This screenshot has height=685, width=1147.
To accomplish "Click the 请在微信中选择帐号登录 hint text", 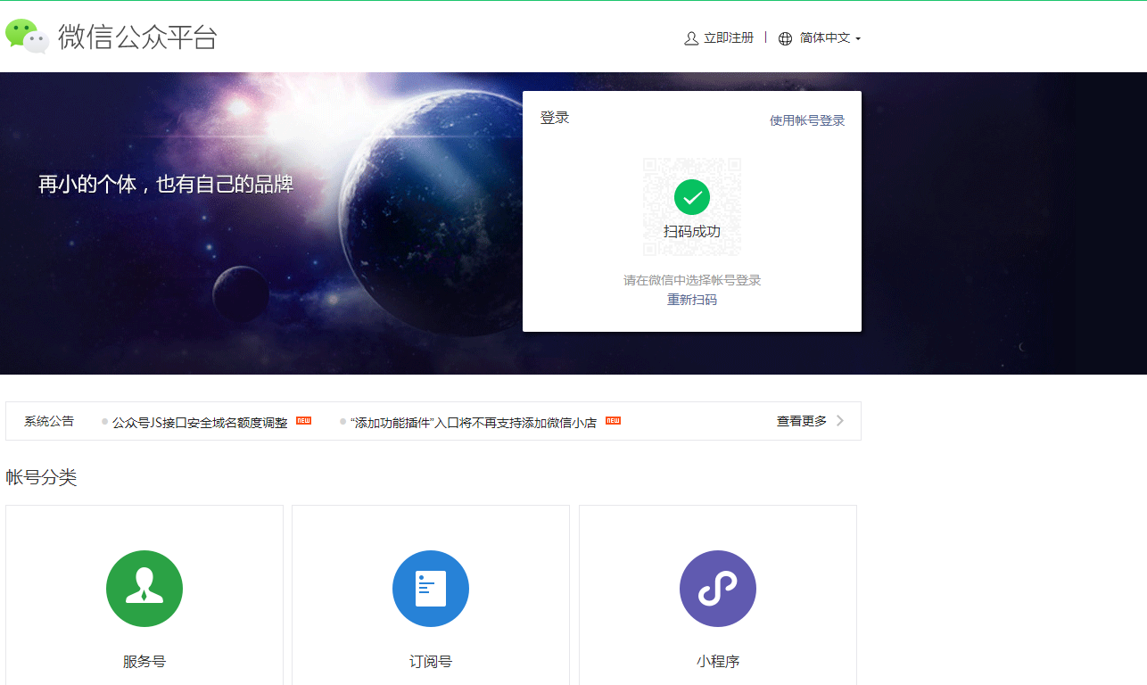I will coord(692,280).
